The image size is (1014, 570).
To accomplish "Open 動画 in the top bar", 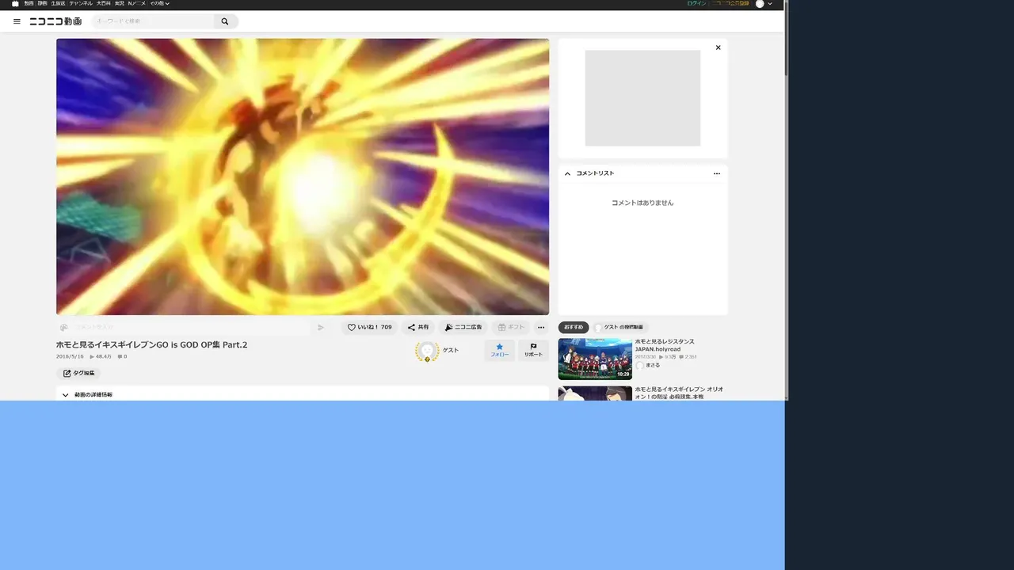I will pyautogui.click(x=29, y=4).
